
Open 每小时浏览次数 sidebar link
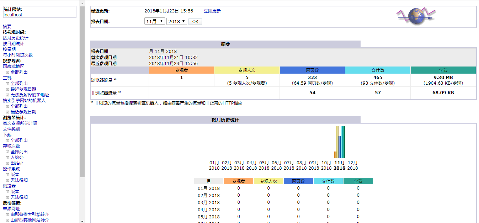(18, 55)
